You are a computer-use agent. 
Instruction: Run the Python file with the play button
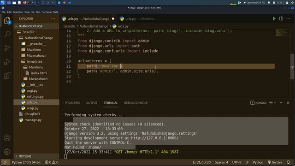click(274, 18)
